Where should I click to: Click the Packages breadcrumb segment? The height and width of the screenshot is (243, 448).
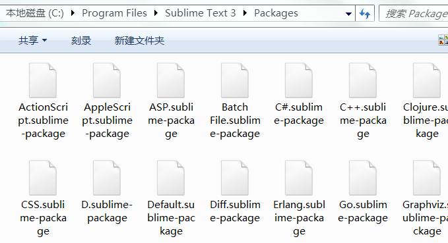[276, 13]
